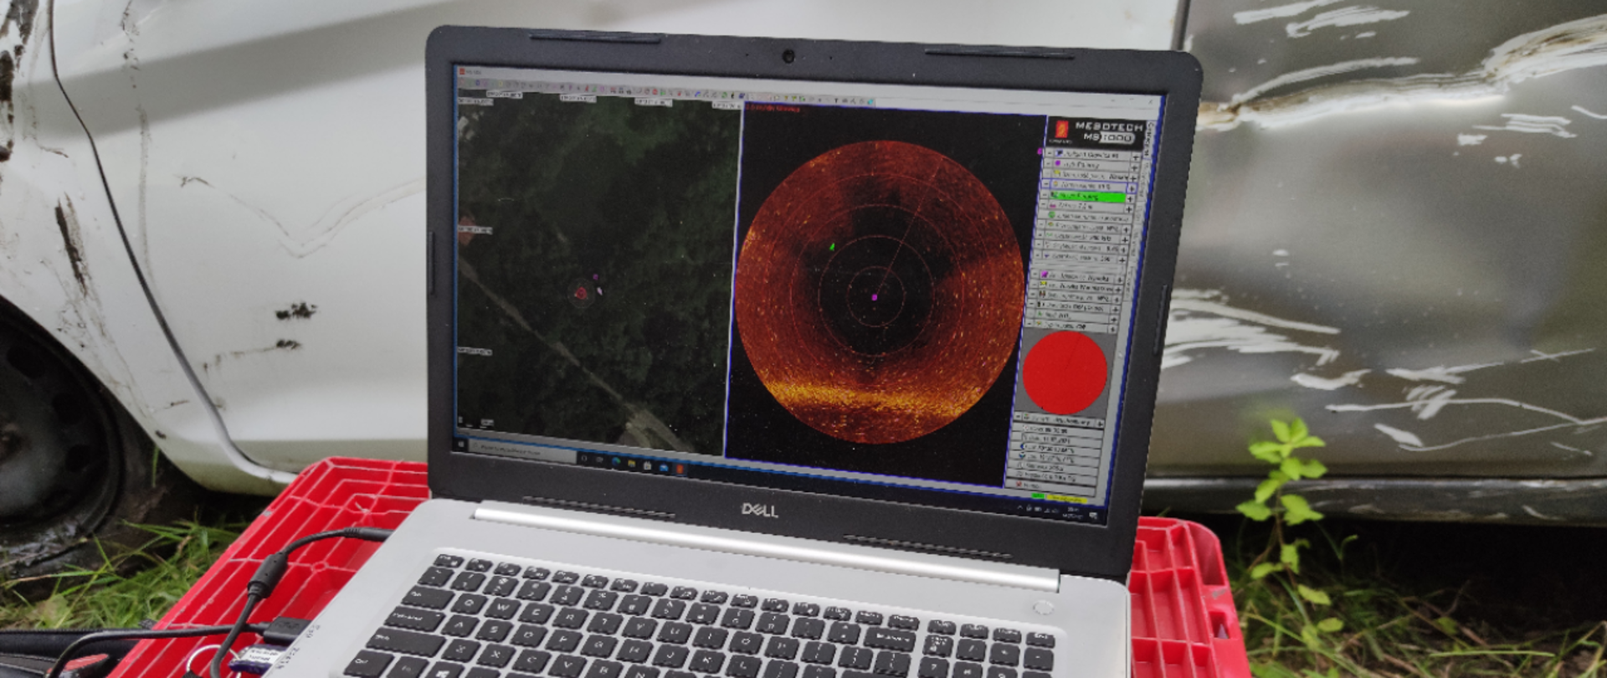
Task: Click the MS1000 app icon in title bar
Action: pyautogui.click(x=464, y=72)
